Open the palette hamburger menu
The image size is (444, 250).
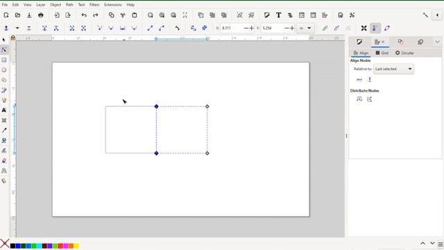click(x=441, y=244)
